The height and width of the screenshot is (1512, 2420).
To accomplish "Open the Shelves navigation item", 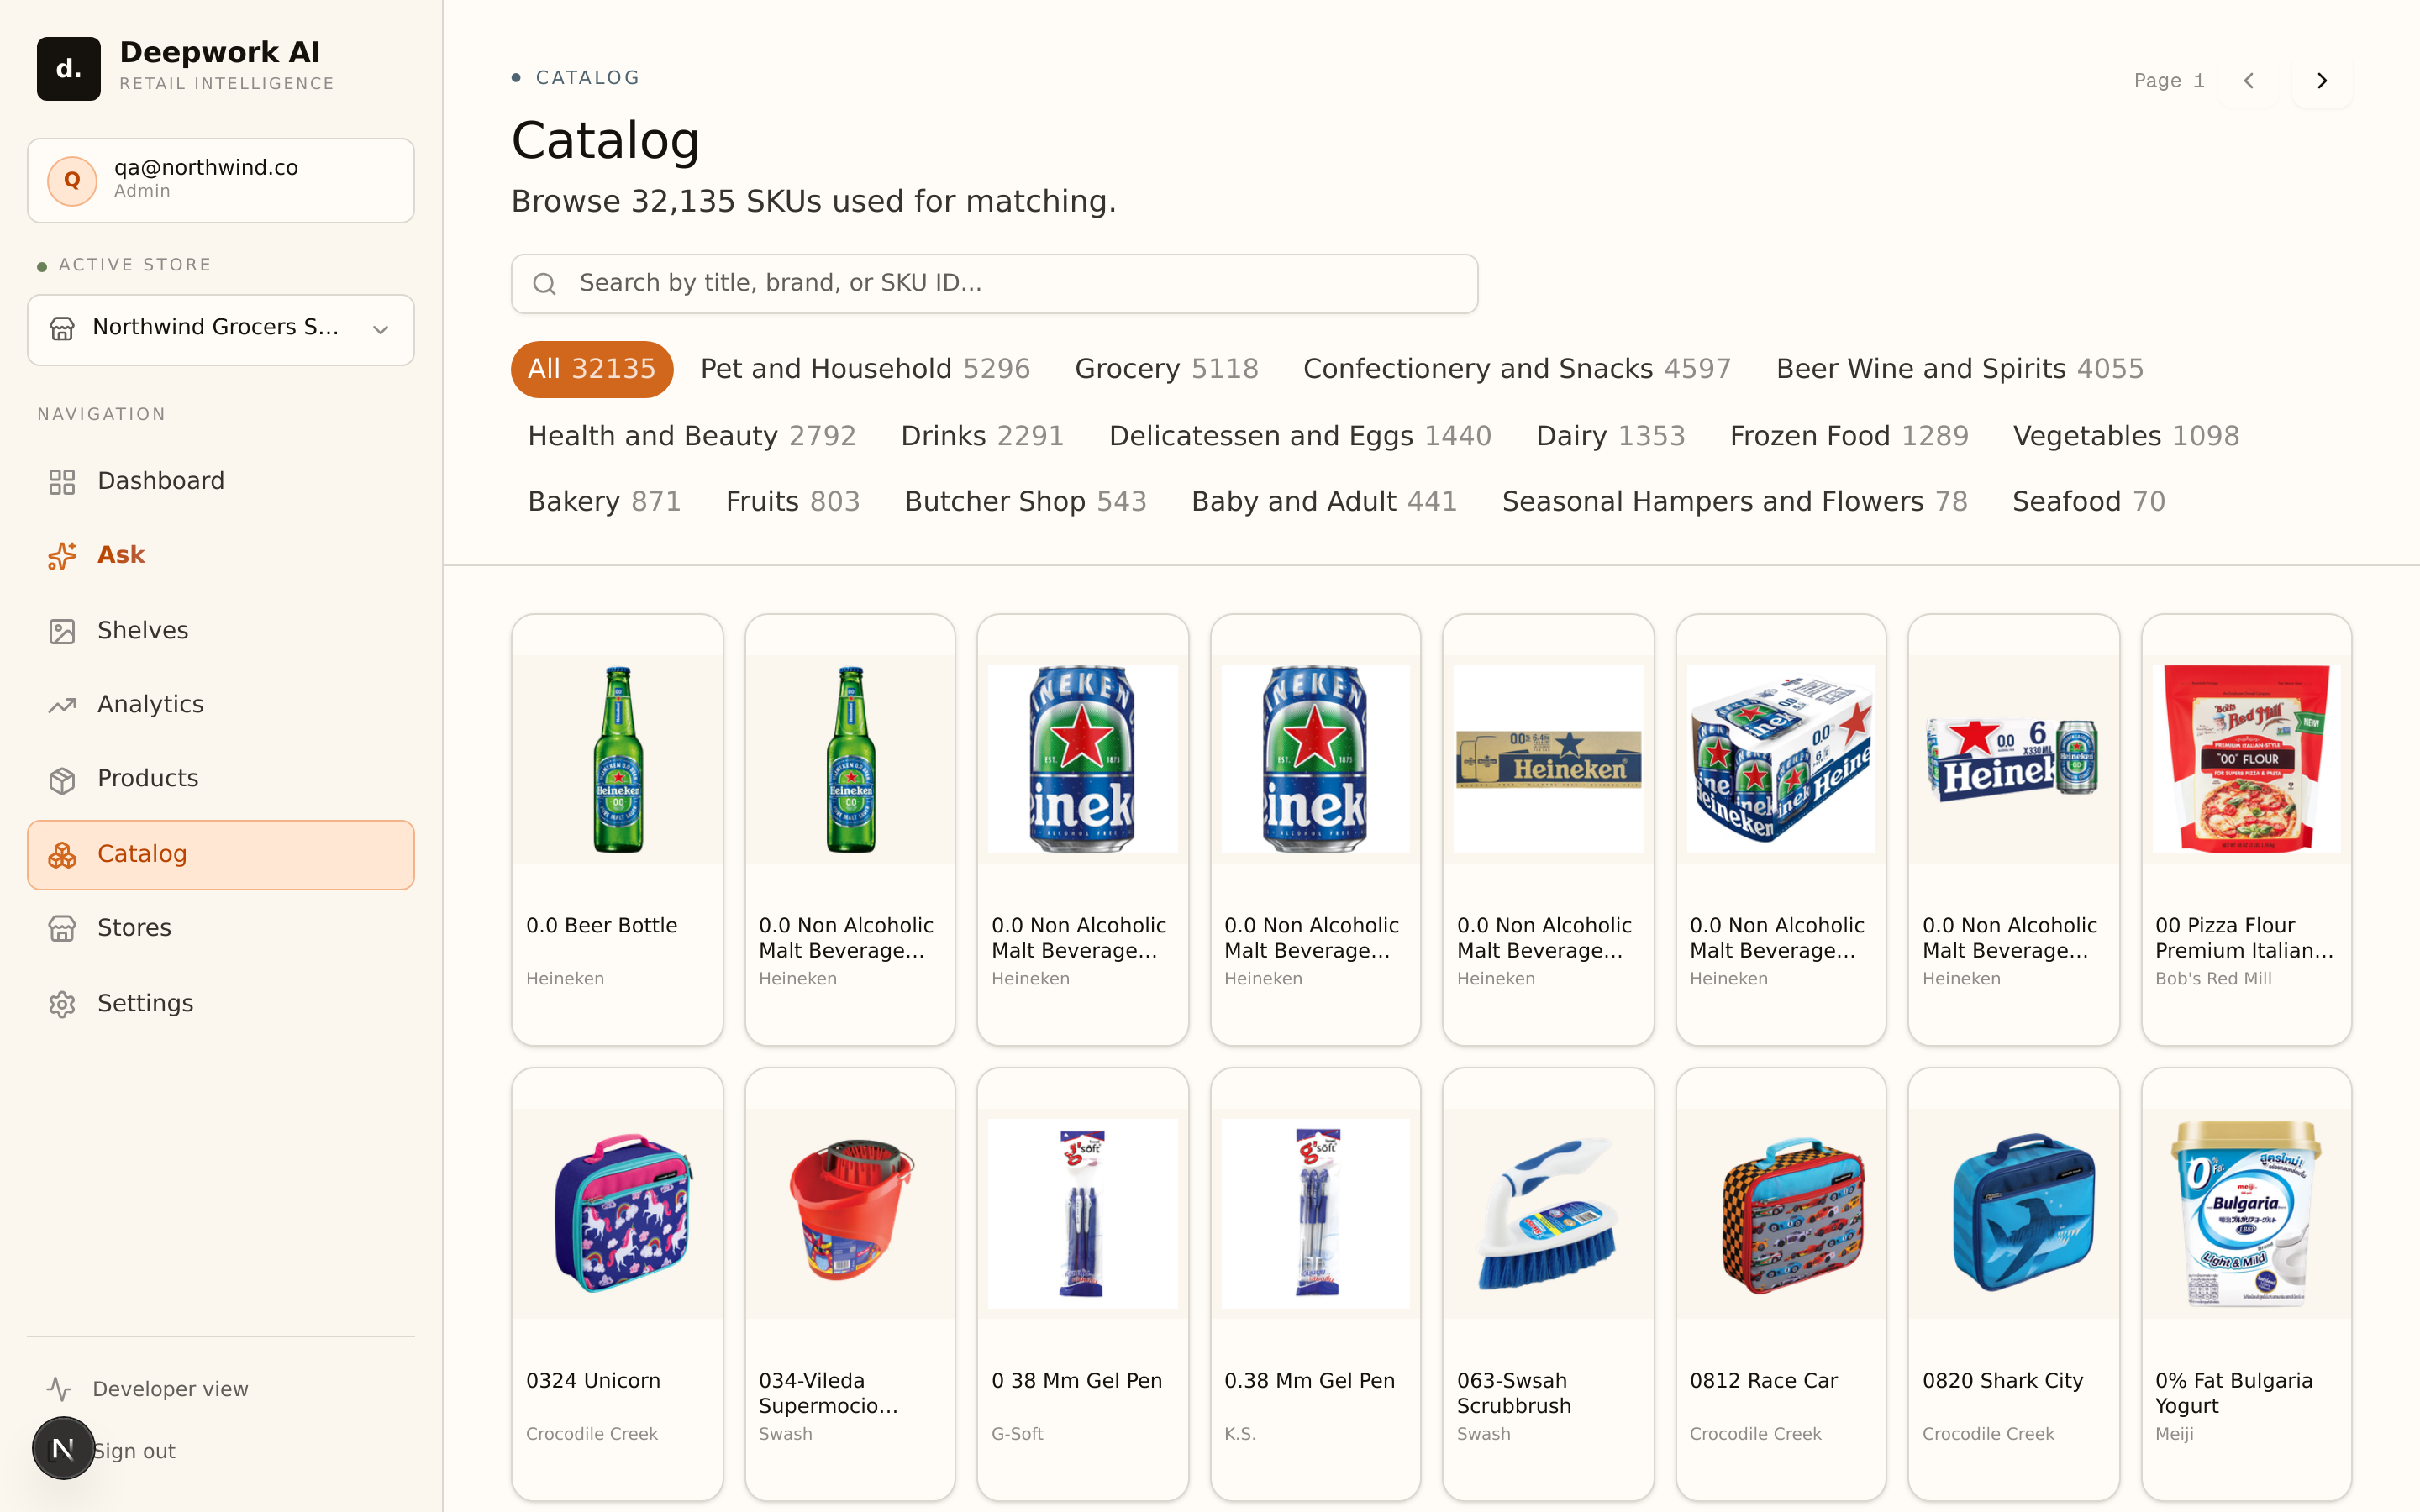I will (221, 630).
